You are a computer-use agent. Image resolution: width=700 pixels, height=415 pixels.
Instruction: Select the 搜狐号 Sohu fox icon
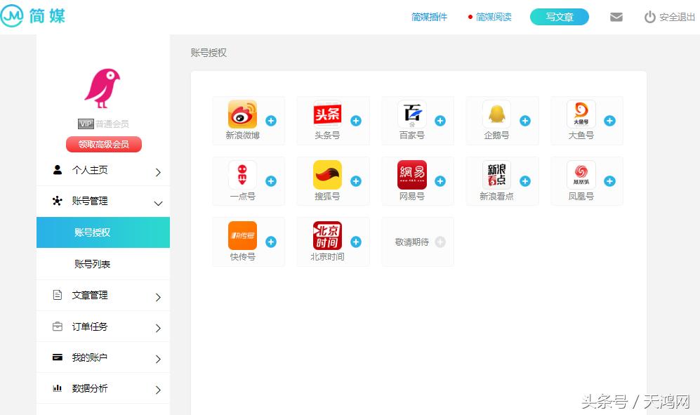click(x=326, y=173)
